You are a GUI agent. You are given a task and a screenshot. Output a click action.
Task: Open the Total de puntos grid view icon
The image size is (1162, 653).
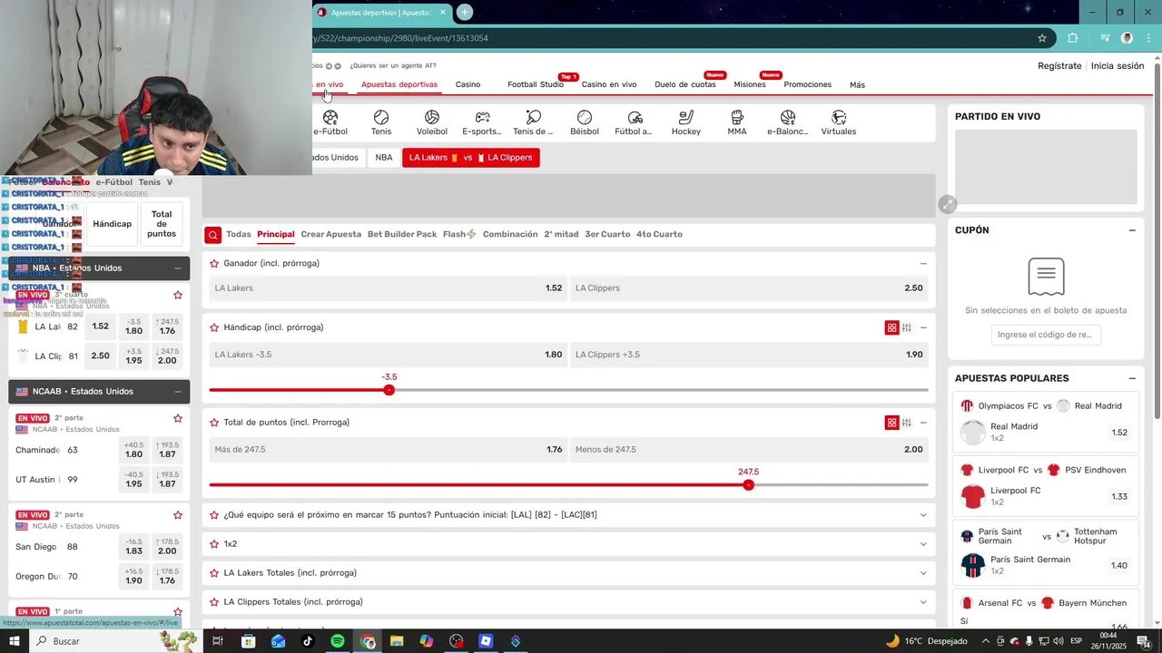click(891, 423)
